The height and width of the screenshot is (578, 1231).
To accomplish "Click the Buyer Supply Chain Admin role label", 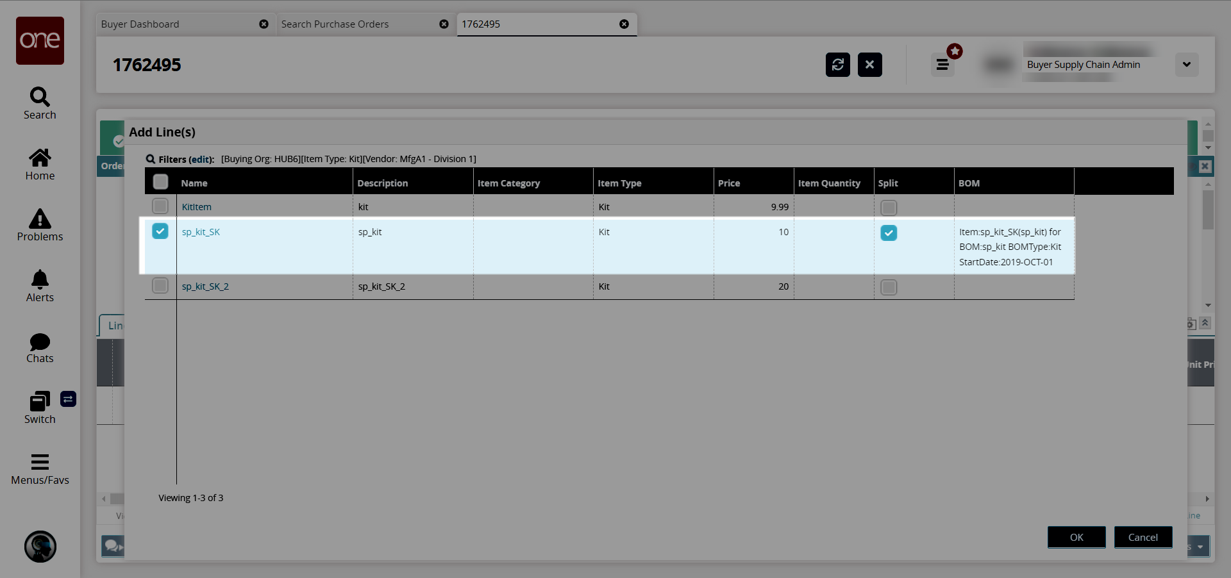I will click(1084, 65).
